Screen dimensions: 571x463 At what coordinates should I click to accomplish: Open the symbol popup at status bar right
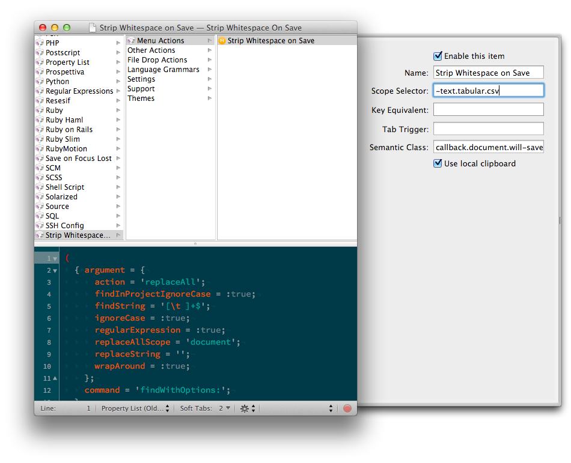tap(331, 408)
